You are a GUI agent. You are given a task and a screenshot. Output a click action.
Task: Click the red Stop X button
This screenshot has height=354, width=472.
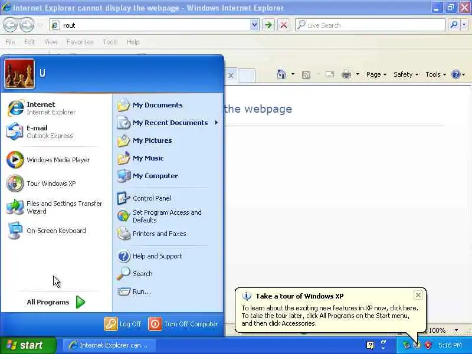coord(284,25)
